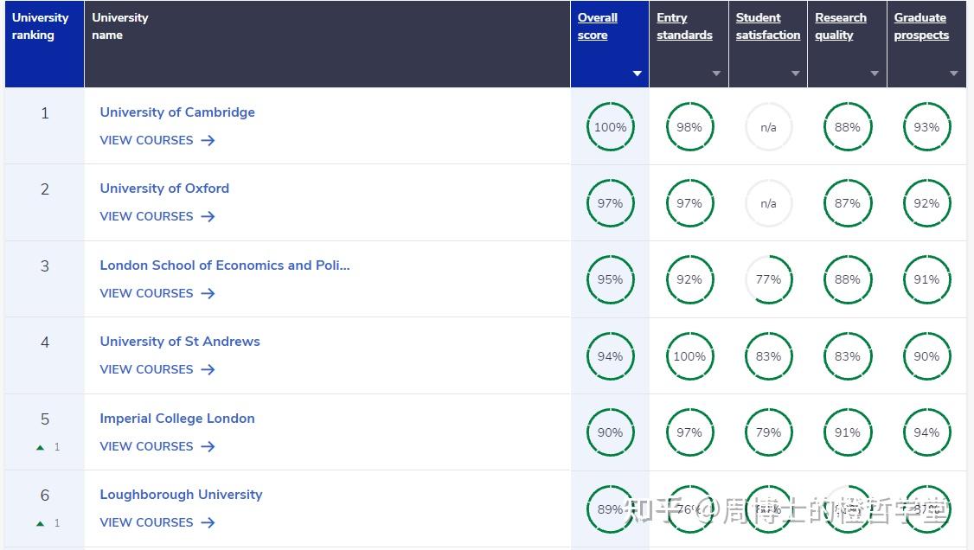Viewport: 974px width, 550px height.
Task: Click green up-arrow rank change for Loughborough
Action: [x=40, y=523]
